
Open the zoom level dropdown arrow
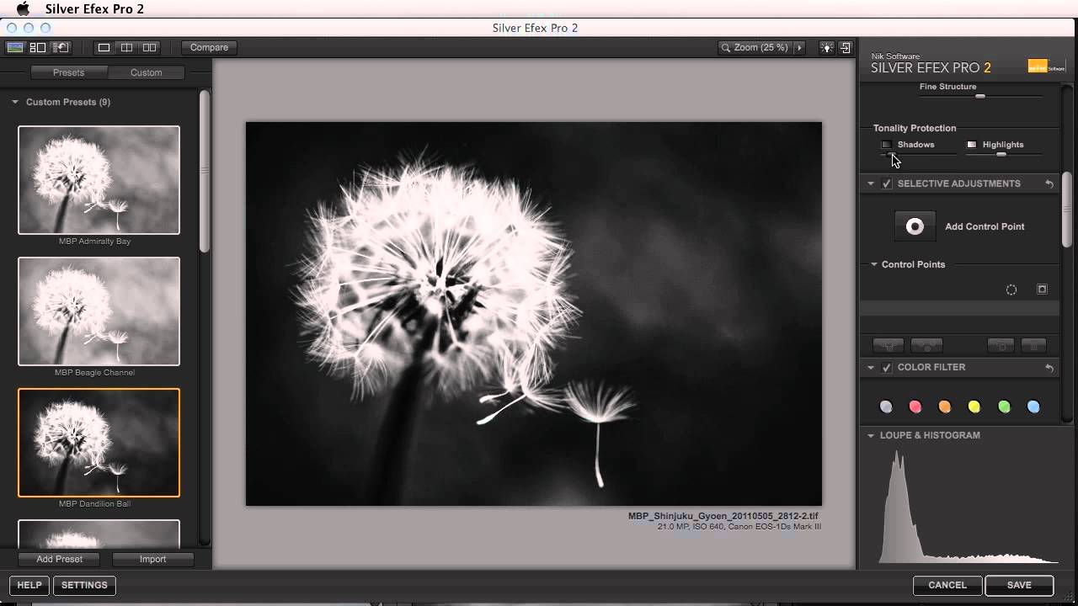799,48
